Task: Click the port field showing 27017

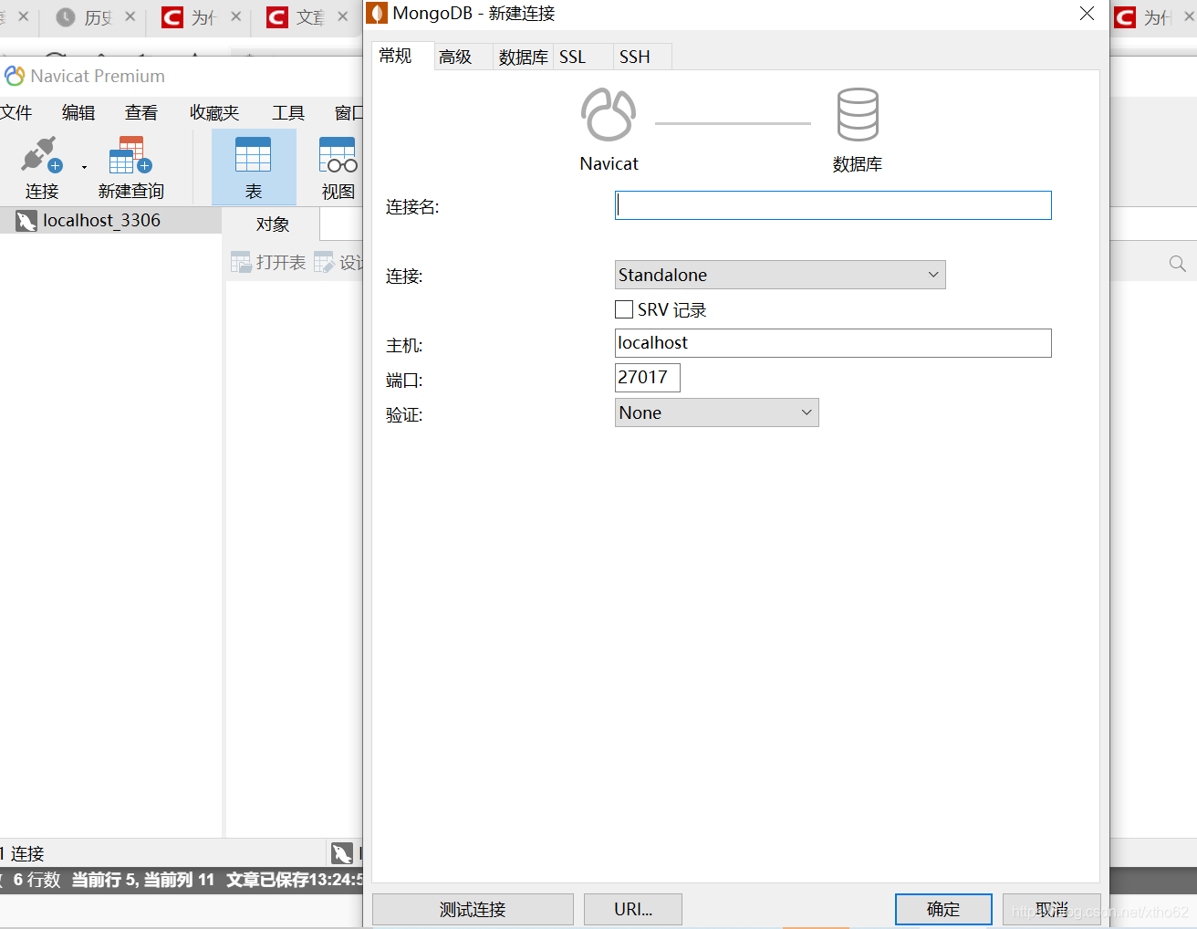Action: click(x=648, y=378)
